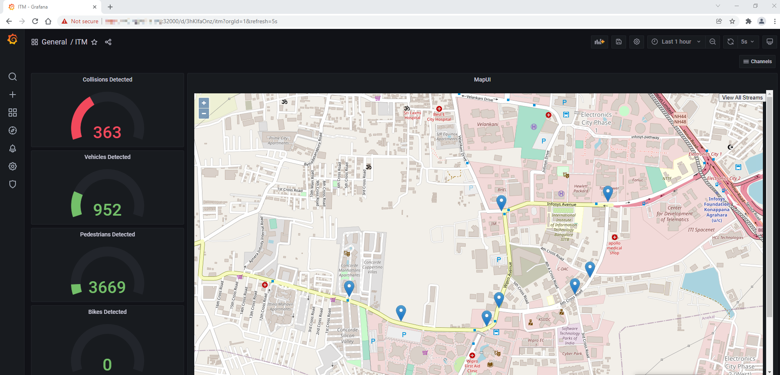Navigate to the General folder breadcrumb

[54, 42]
